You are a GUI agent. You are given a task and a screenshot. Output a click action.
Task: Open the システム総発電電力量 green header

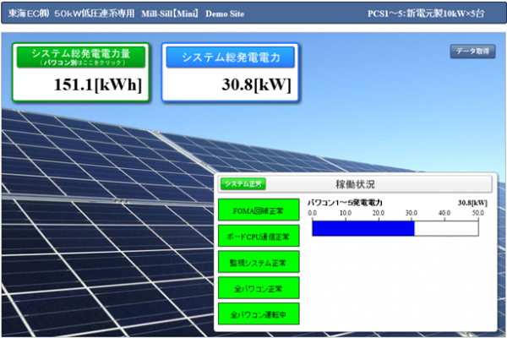click(x=81, y=57)
